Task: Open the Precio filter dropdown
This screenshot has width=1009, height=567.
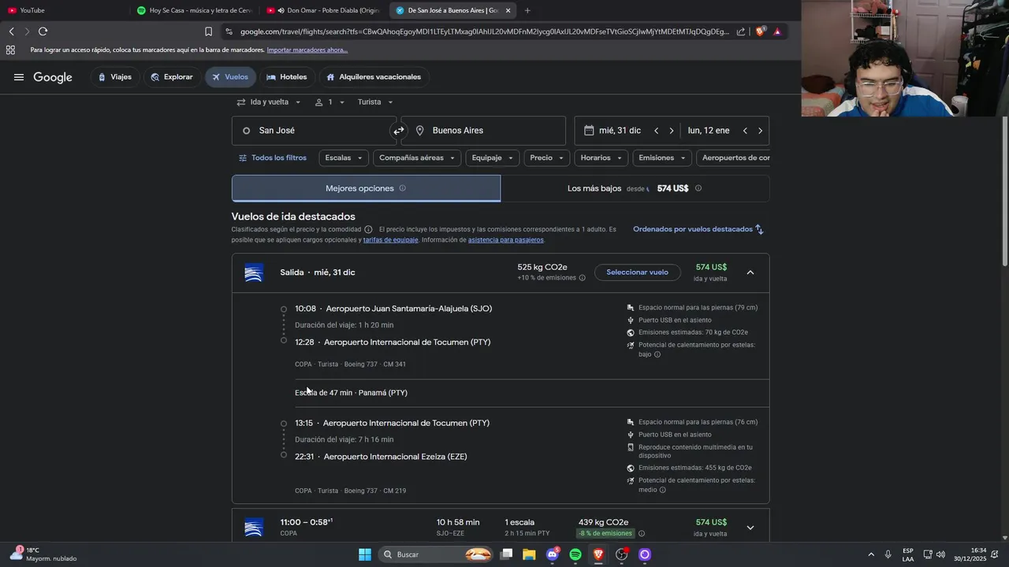Action: coord(547,158)
